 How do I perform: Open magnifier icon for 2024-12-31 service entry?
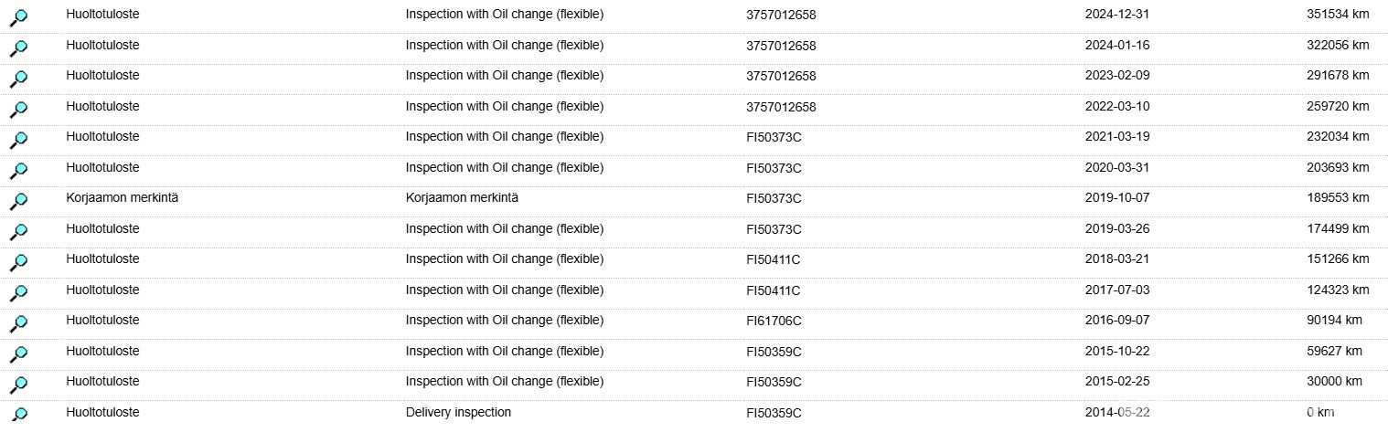coord(18,18)
